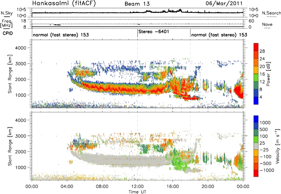Click the 'Hankasalmi (fitACF)' title text
Viewport: 281px width, 194px height.
pyautogui.click(x=64, y=3)
